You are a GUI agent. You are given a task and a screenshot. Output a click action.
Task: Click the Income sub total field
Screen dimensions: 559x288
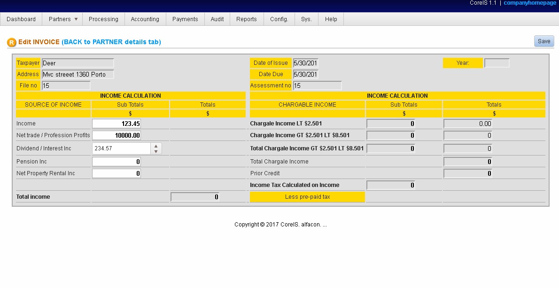coord(116,124)
